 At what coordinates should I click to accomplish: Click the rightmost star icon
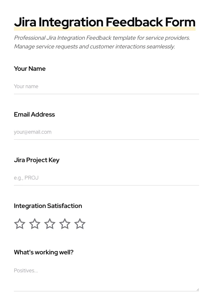click(x=80, y=224)
